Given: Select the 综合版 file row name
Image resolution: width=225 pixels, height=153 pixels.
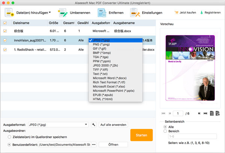Looking at the screenshot, I should (19, 31).
